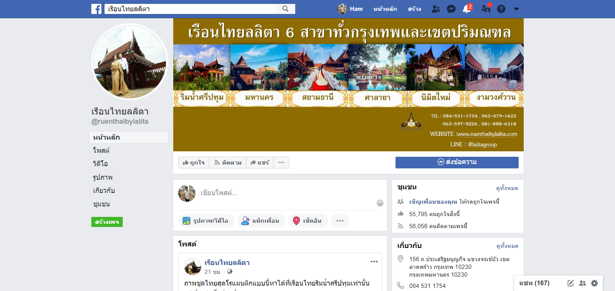Toggle the ติดตาม (Follow) page button
This screenshot has height=291, width=615.
coord(228,163)
